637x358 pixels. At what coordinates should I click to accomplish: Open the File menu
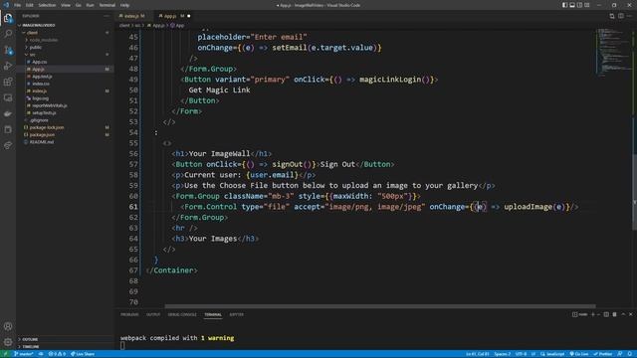[18, 5]
